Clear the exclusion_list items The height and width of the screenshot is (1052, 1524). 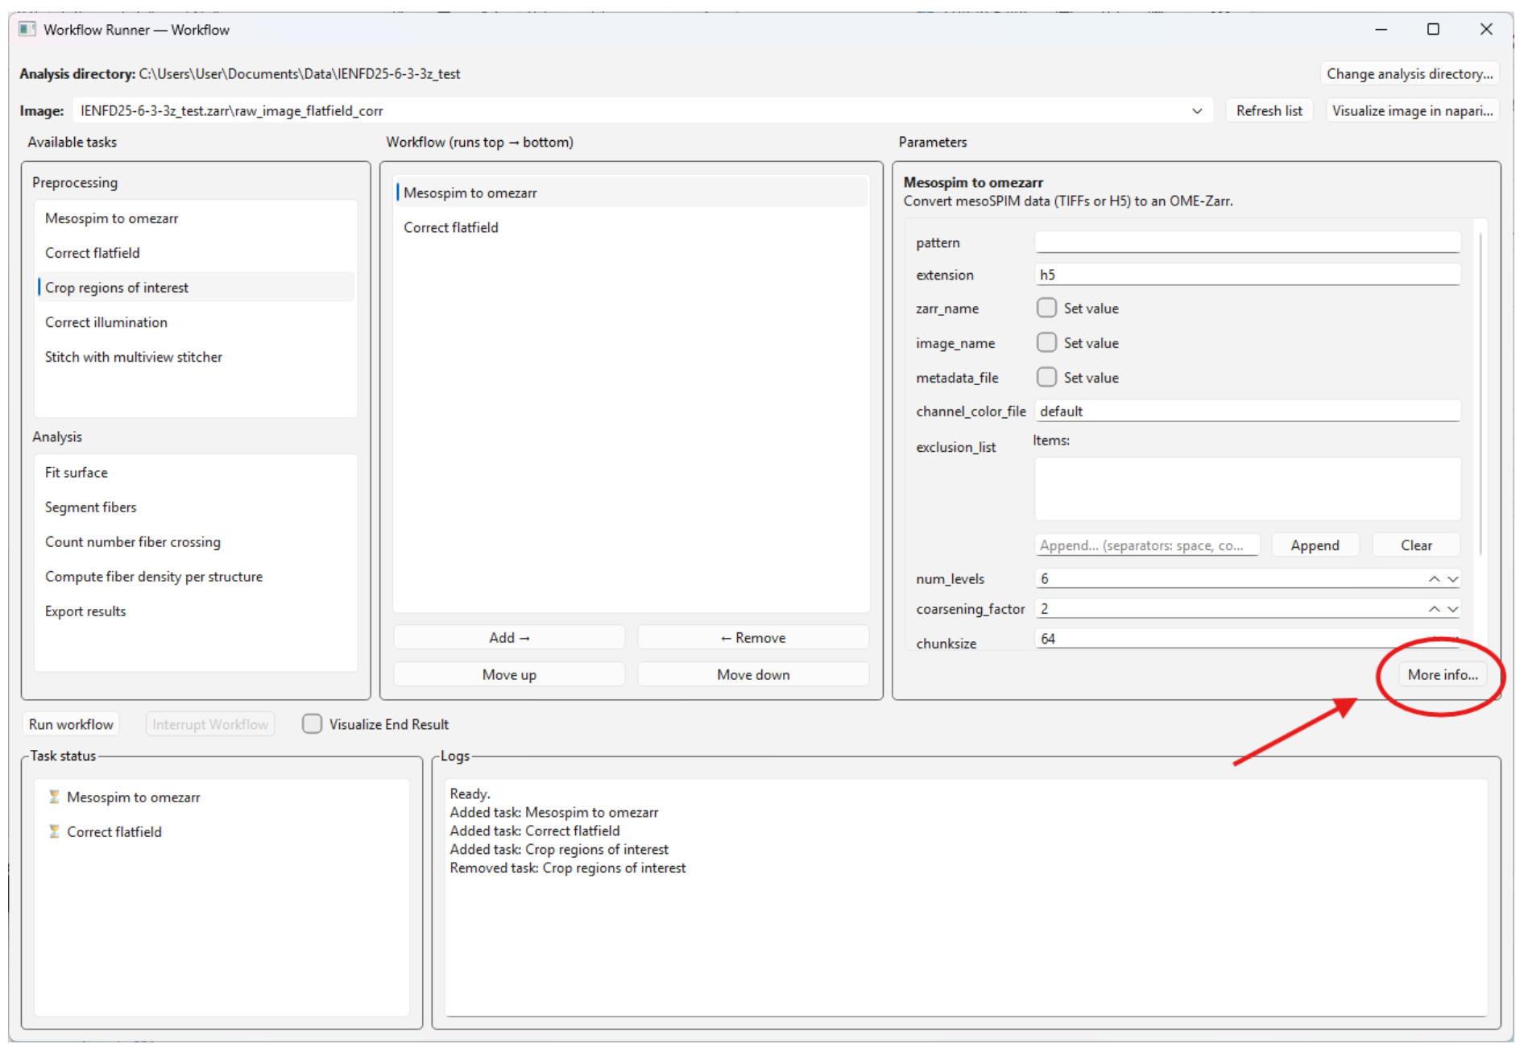click(1415, 545)
